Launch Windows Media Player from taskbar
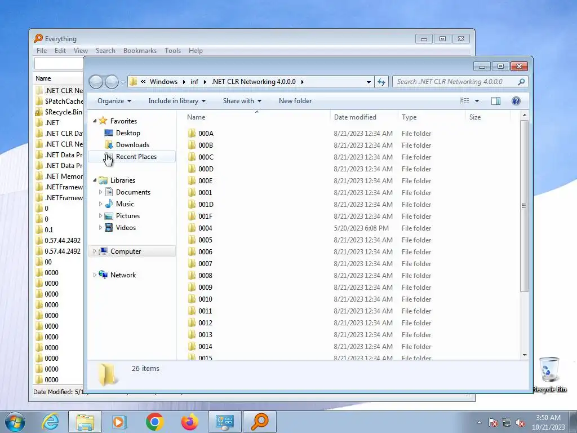Screen dimensions: 577x433 coord(119,422)
